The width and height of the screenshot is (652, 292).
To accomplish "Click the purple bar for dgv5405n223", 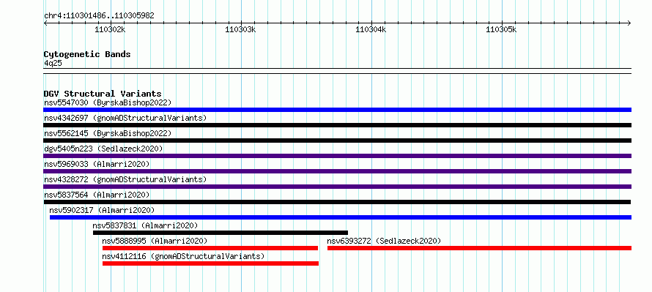I will [x=337, y=156].
